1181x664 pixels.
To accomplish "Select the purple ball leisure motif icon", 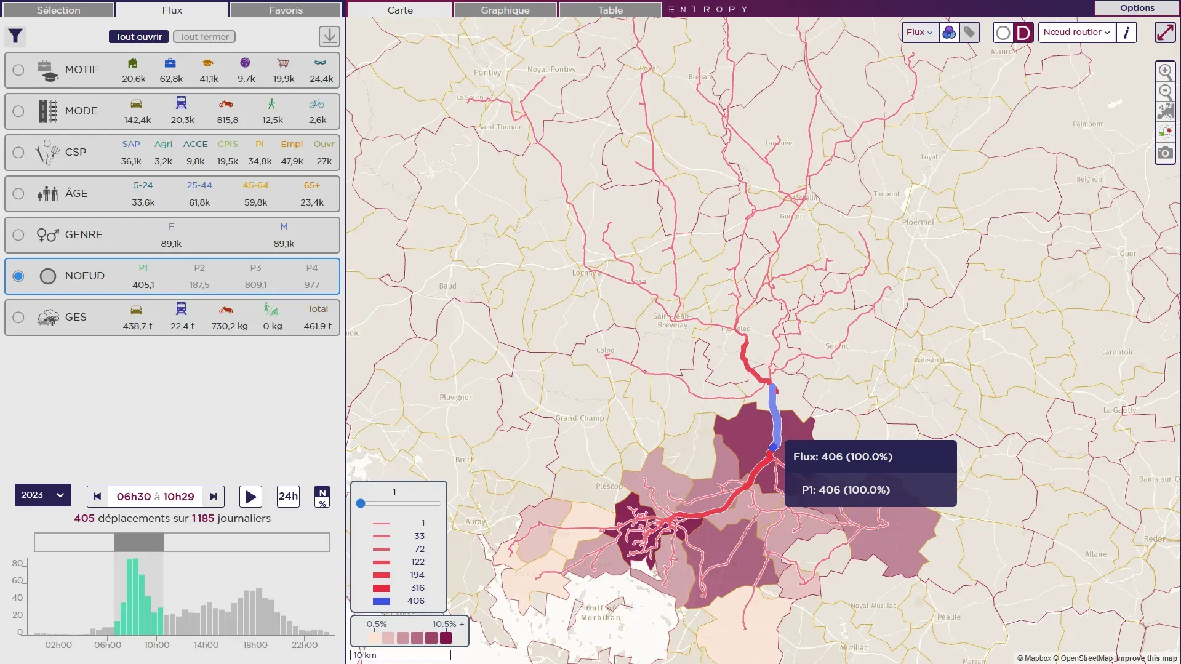I will click(x=246, y=63).
